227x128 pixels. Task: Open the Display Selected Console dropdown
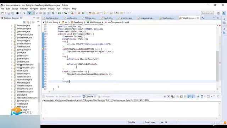tap(205, 96)
